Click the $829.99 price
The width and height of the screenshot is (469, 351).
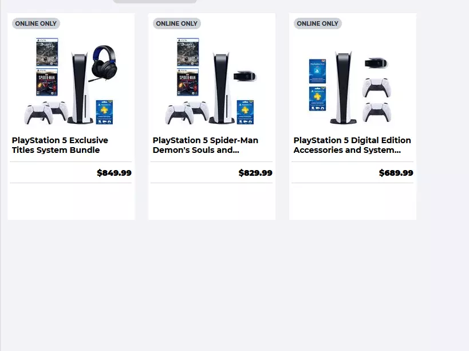point(255,173)
